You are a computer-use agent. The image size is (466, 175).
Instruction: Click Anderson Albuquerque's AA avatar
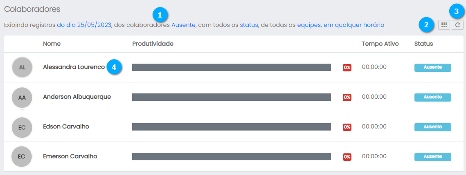click(22, 97)
